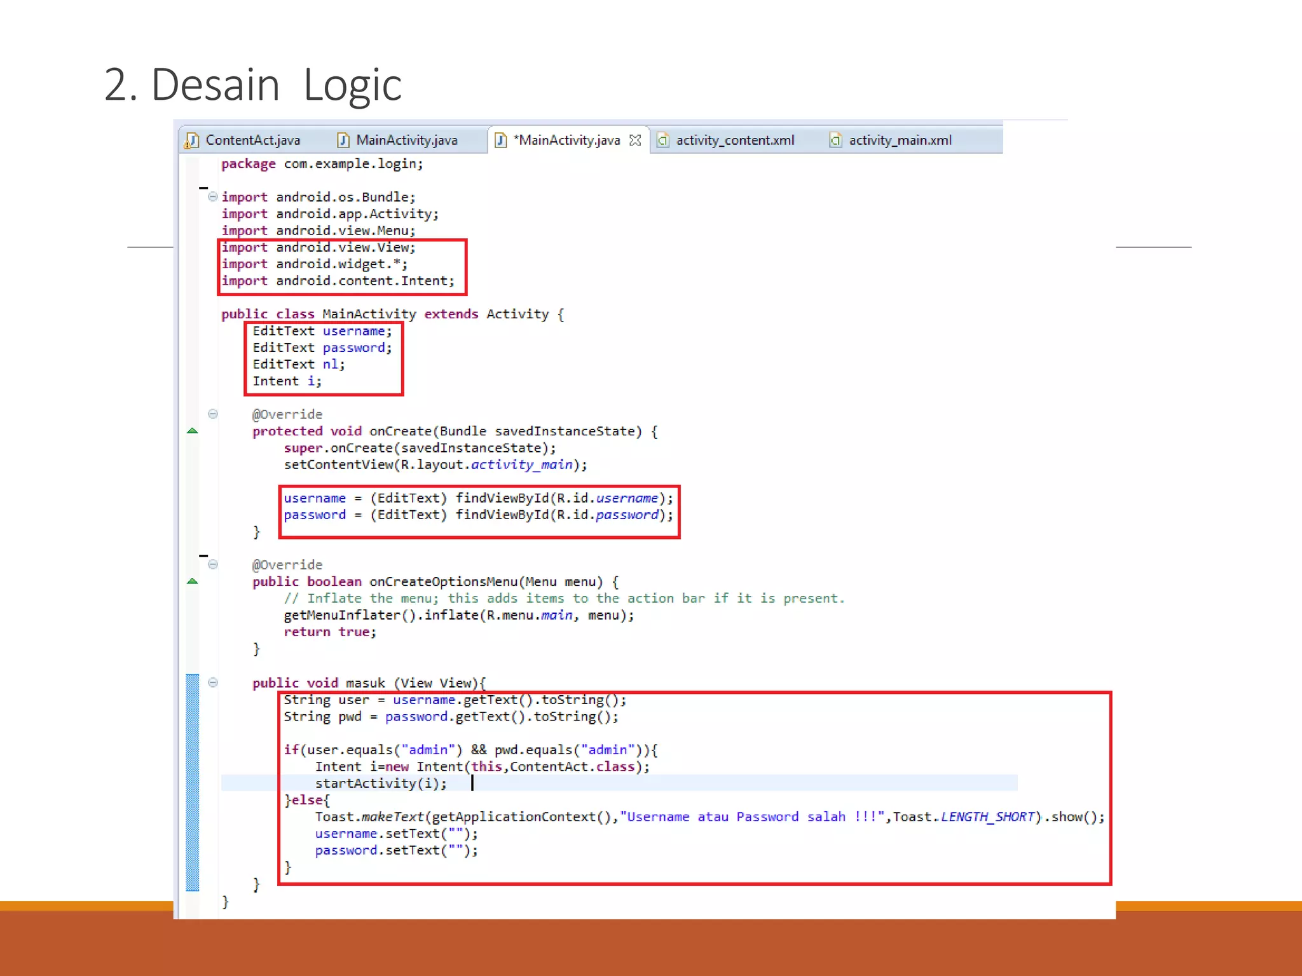Image resolution: width=1302 pixels, height=976 pixels.
Task: Click the green override marker beside onCreate
Action: coord(193,431)
